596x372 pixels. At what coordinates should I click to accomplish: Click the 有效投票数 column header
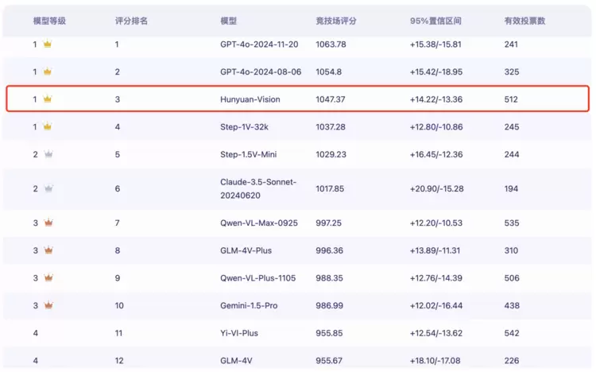click(x=524, y=20)
